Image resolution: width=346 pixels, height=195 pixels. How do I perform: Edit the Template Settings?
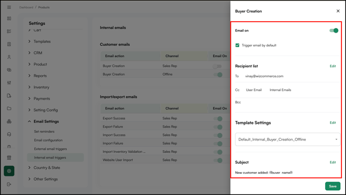coord(333,122)
